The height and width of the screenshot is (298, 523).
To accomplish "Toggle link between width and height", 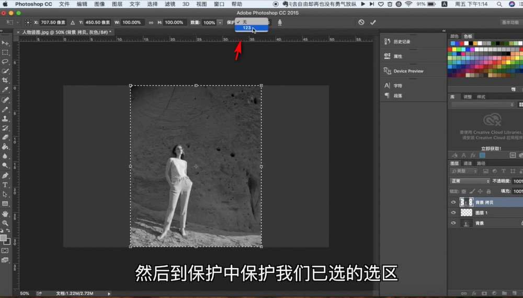I will (151, 22).
